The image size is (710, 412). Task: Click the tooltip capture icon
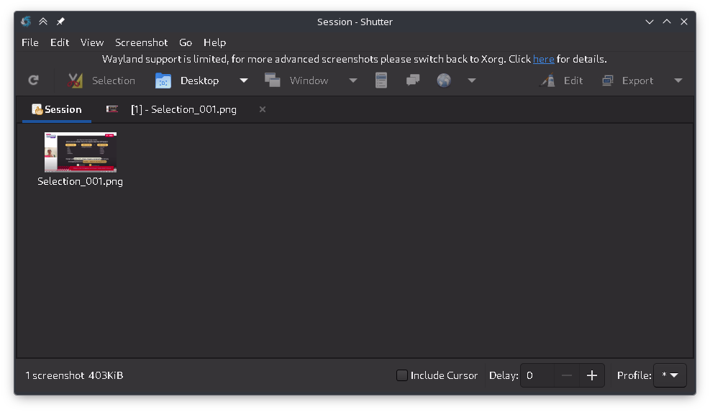[413, 81]
